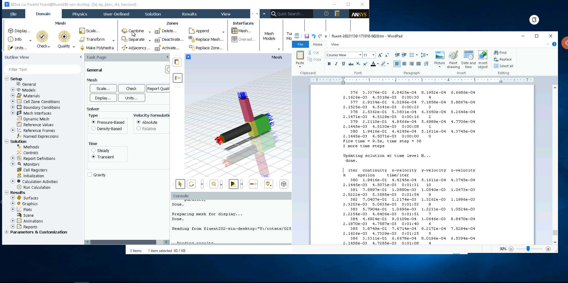
Task: Click the WordPad font color button
Action: coord(373,64)
